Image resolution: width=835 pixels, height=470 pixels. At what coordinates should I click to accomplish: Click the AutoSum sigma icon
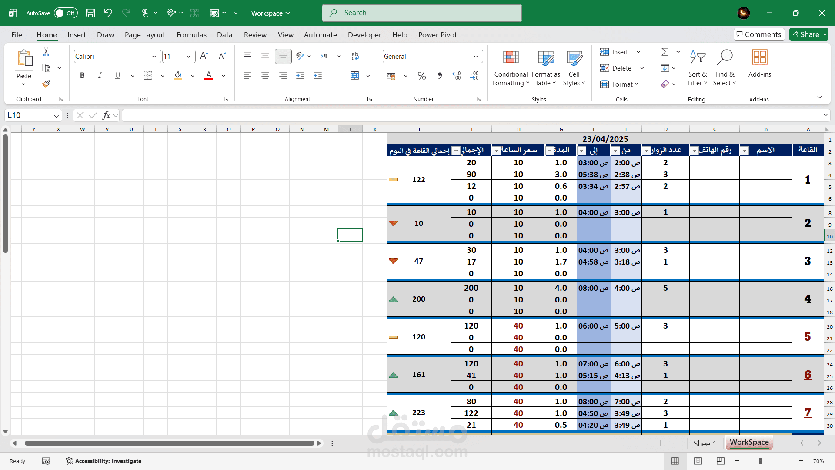click(x=665, y=52)
